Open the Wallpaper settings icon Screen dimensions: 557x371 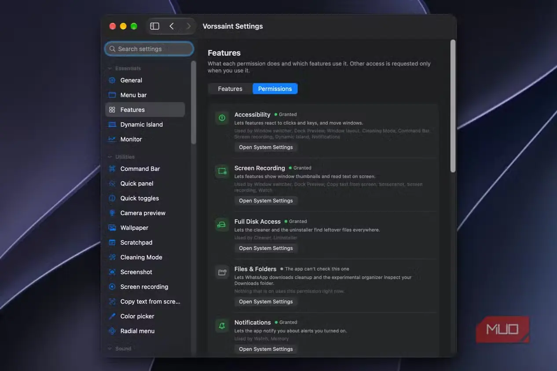tap(112, 228)
